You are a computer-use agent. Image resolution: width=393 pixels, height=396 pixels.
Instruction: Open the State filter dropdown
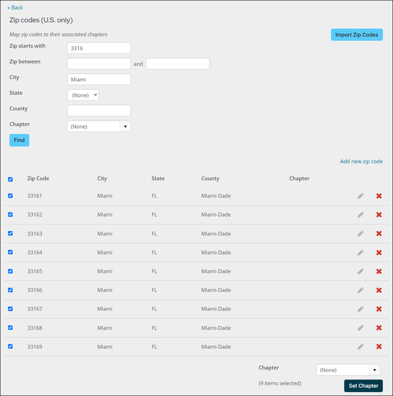click(83, 95)
